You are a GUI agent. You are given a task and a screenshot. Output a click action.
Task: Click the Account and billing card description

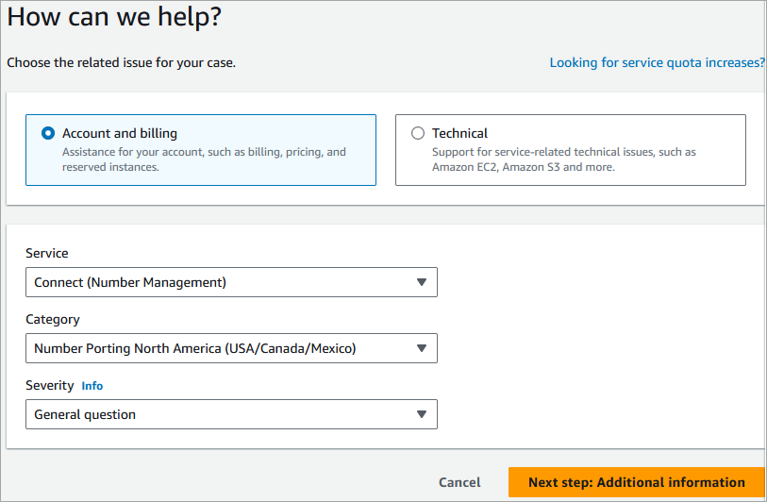[204, 159]
